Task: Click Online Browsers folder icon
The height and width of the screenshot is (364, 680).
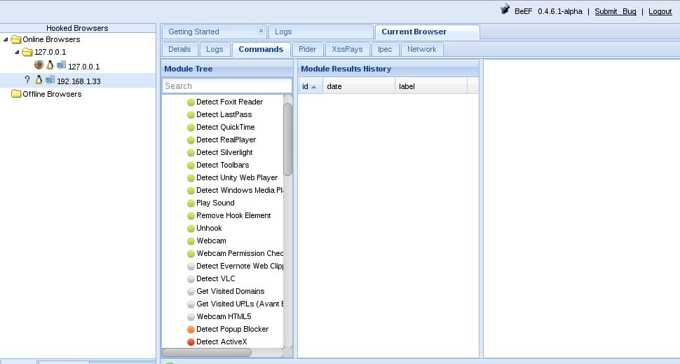Action: point(16,39)
